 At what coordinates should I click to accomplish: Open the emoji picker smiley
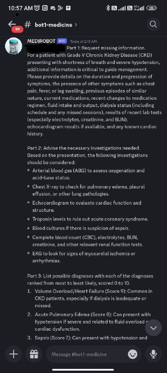point(133,354)
